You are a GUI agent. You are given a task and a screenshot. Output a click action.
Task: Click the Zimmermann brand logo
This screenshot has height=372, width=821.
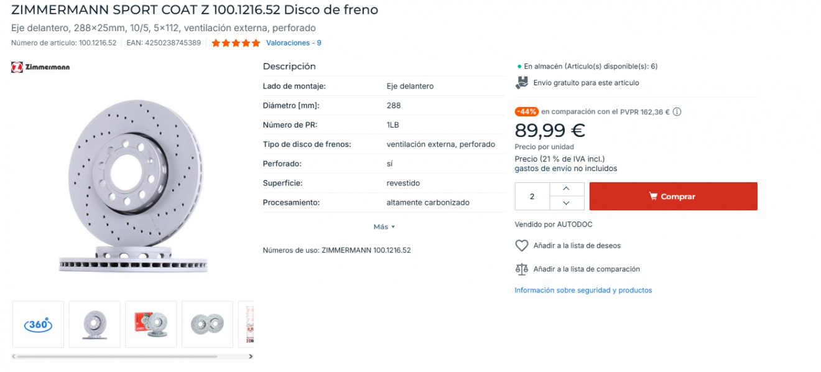pos(40,67)
